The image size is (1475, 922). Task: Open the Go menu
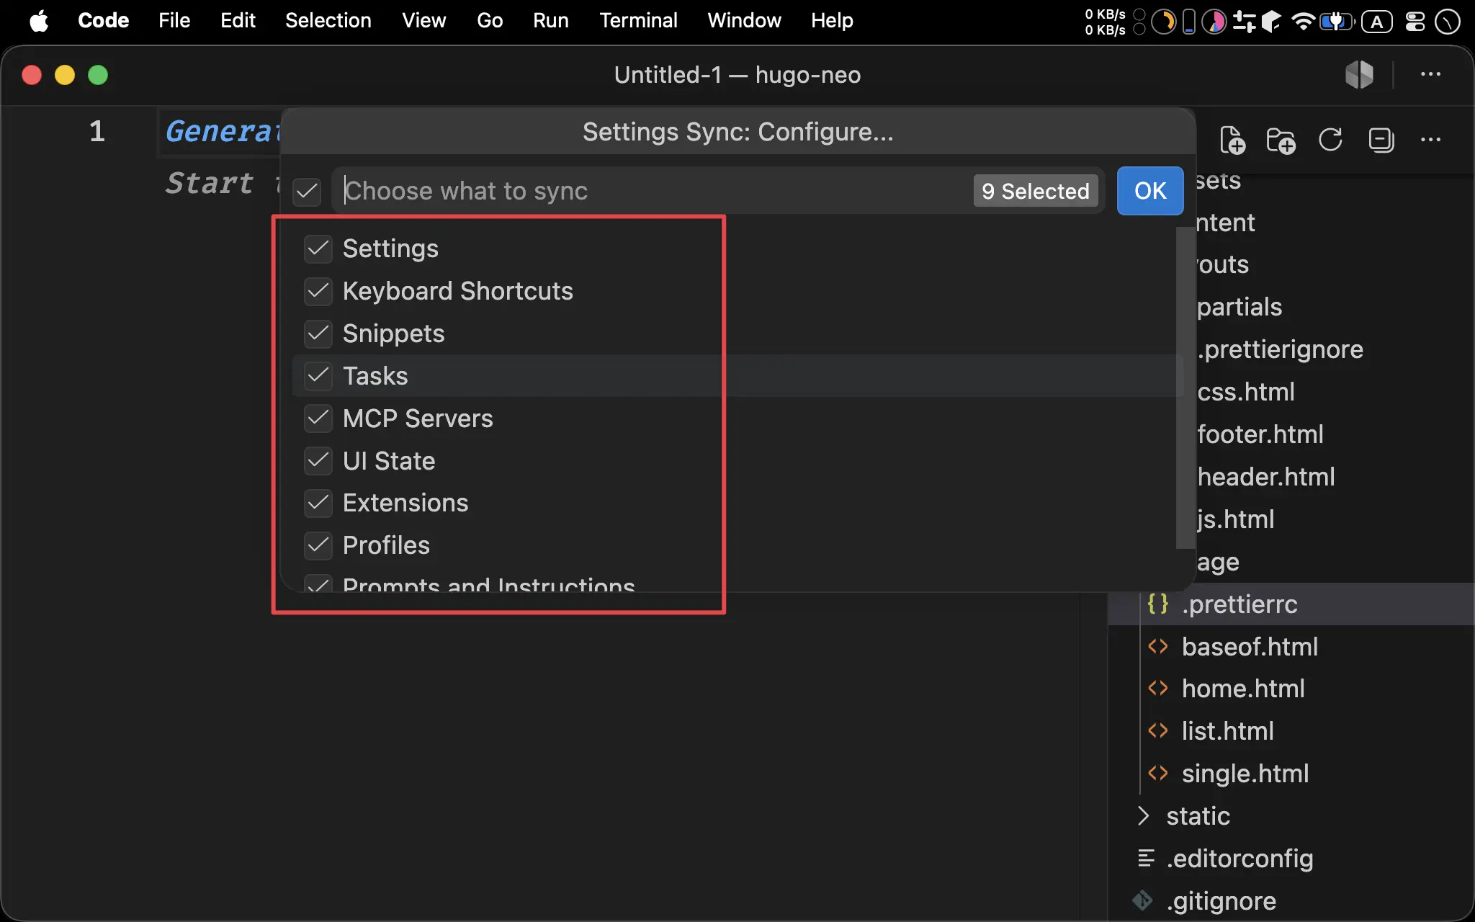pyautogui.click(x=490, y=20)
